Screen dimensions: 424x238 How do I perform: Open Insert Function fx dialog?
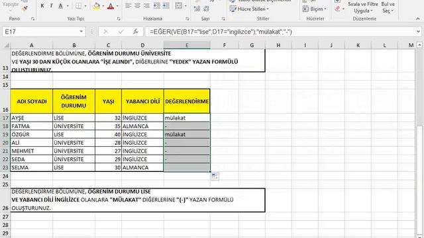point(136,32)
